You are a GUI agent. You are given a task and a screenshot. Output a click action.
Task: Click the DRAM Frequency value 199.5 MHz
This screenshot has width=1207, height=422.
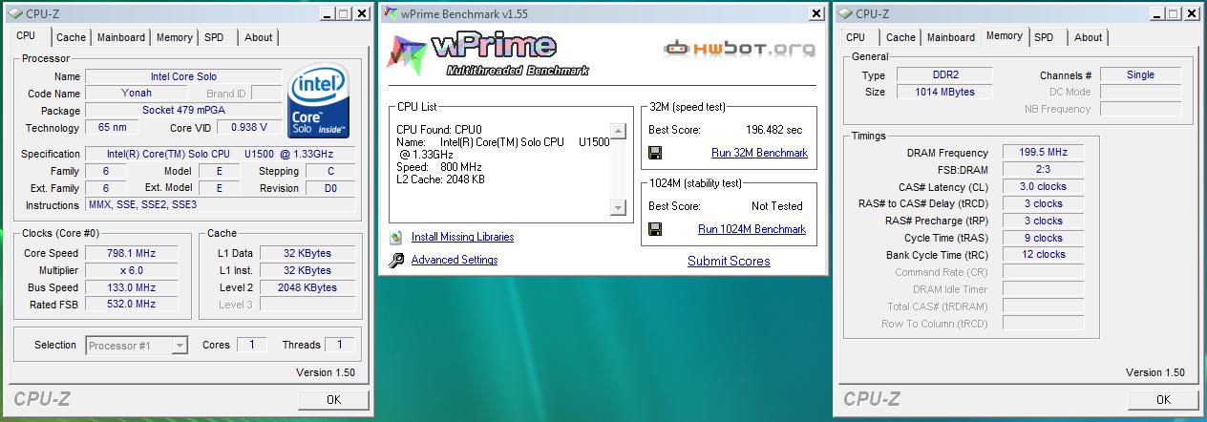(1043, 153)
